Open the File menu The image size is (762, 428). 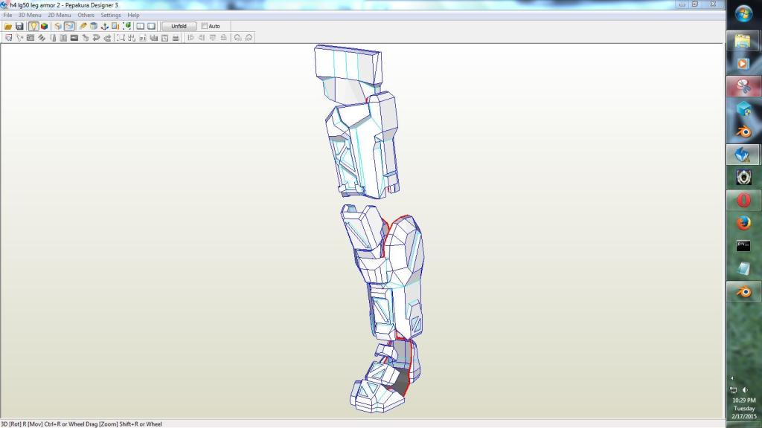pyautogui.click(x=7, y=15)
